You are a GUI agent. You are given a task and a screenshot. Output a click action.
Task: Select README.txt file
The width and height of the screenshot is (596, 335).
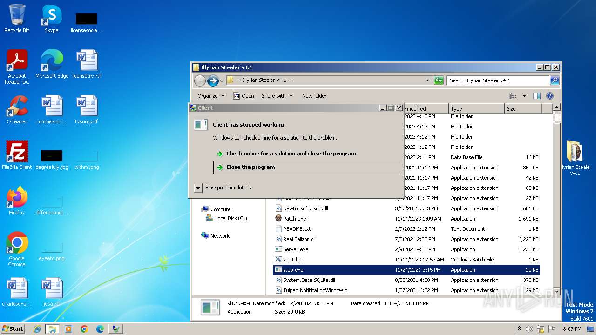point(406,229)
